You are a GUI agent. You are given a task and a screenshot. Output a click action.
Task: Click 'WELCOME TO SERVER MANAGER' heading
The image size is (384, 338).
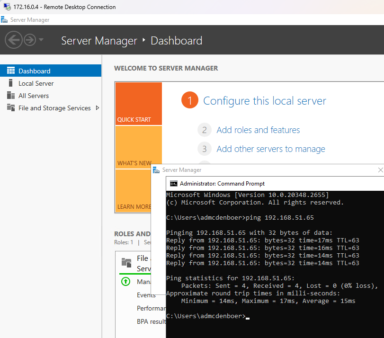(166, 68)
